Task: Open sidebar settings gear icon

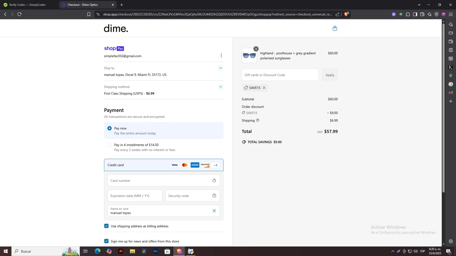Action: point(451,241)
